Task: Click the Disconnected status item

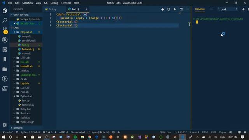Action: pos(78,132)
